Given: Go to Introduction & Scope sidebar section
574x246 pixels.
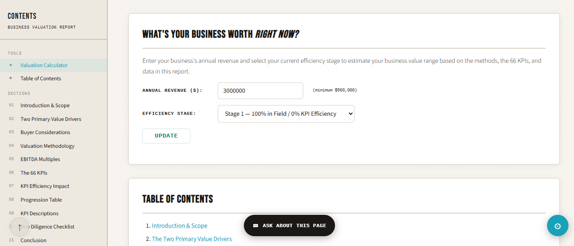Looking at the screenshot, I should (45, 105).
